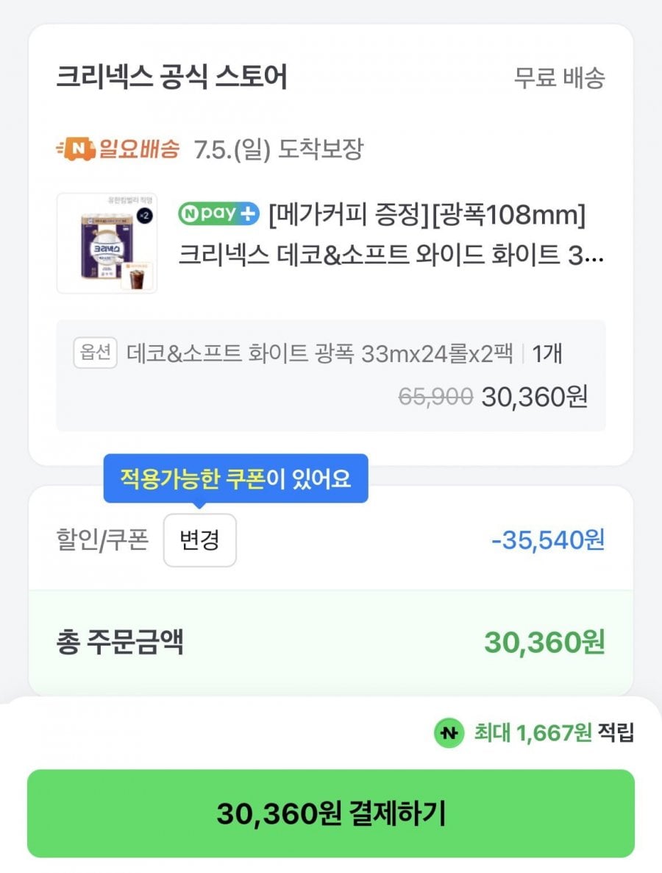
Task: Click the 변경 coupon change button
Action: [x=200, y=540]
